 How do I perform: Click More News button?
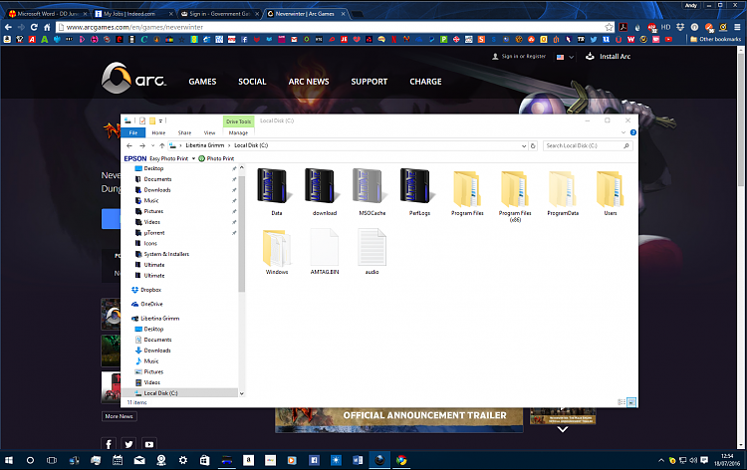coord(120,416)
